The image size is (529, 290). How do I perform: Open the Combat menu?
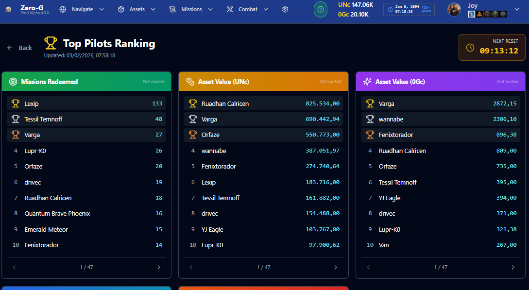tap(247, 9)
